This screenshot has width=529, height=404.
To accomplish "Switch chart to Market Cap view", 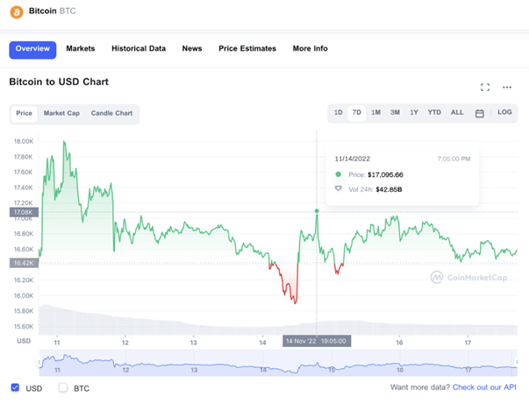I will (61, 113).
